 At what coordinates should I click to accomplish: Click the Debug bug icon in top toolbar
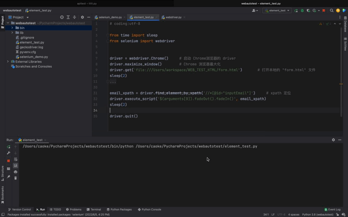[302, 11]
